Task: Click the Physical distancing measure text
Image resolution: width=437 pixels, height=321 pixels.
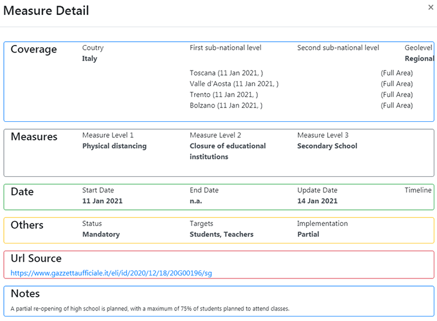Action: (x=114, y=146)
